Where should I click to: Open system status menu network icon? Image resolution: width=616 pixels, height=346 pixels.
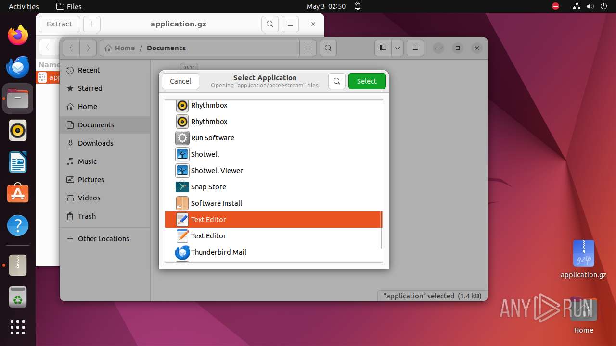(x=577, y=6)
